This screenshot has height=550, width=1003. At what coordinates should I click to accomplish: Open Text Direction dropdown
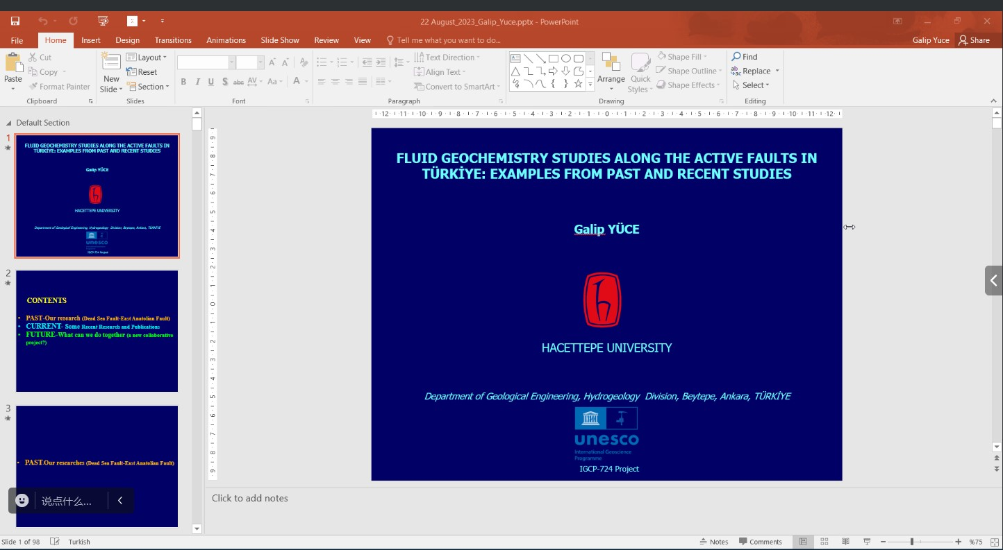click(x=447, y=58)
